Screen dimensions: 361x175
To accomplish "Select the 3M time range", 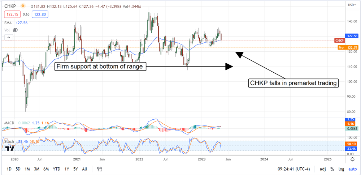I will [x=36, y=169].
